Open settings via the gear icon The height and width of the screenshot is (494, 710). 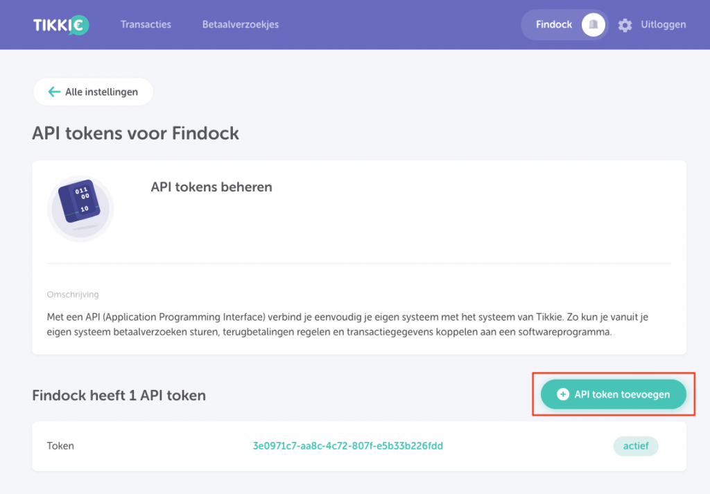coord(625,25)
